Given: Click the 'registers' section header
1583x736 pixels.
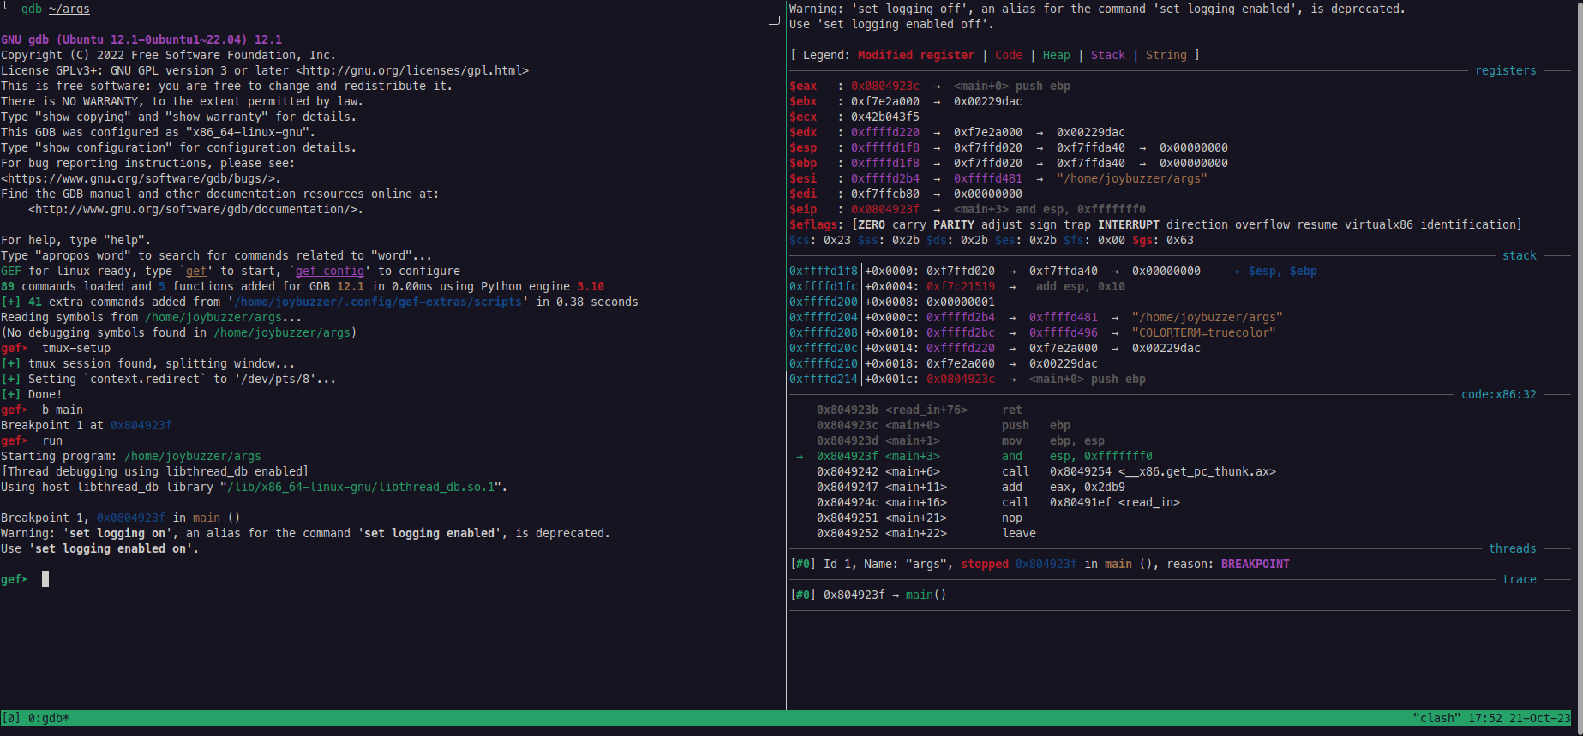Looking at the screenshot, I should pyautogui.click(x=1506, y=70).
